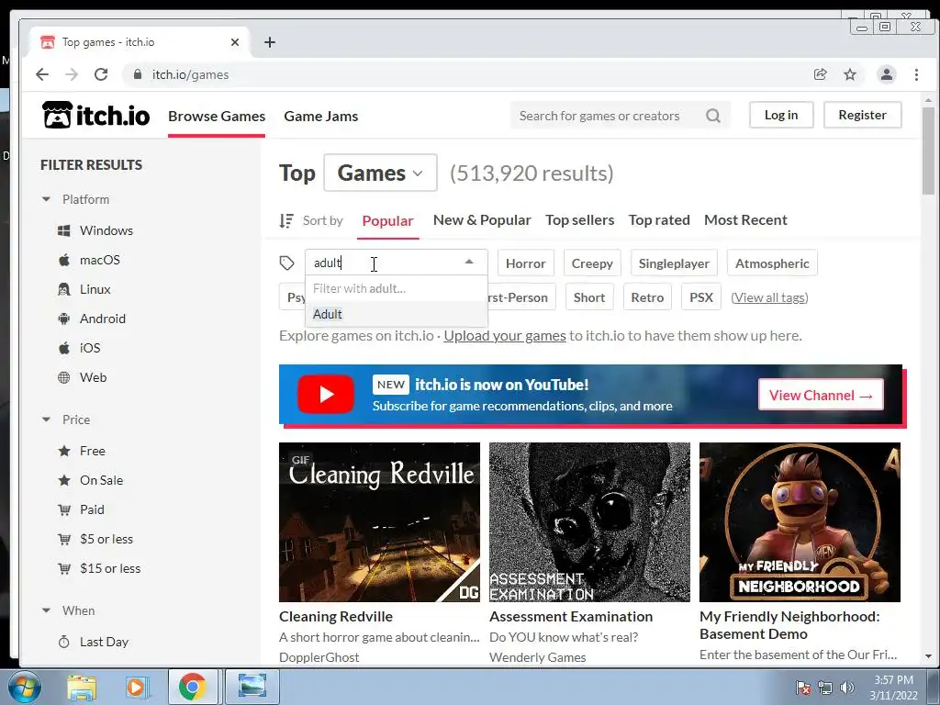Click the browser back arrow

tap(42, 74)
